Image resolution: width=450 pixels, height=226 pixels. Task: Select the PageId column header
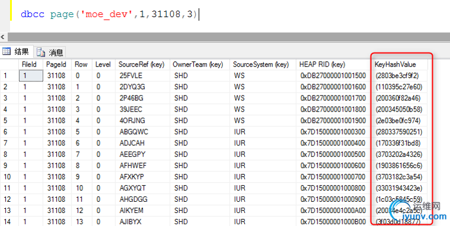[57, 64]
